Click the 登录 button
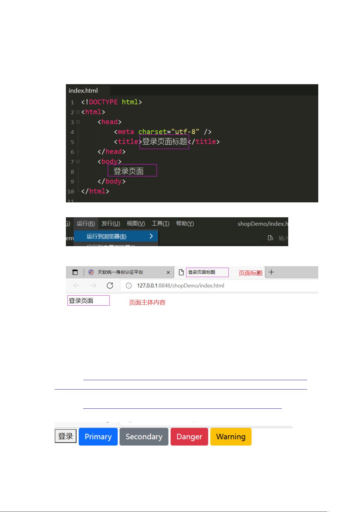 coord(66,436)
